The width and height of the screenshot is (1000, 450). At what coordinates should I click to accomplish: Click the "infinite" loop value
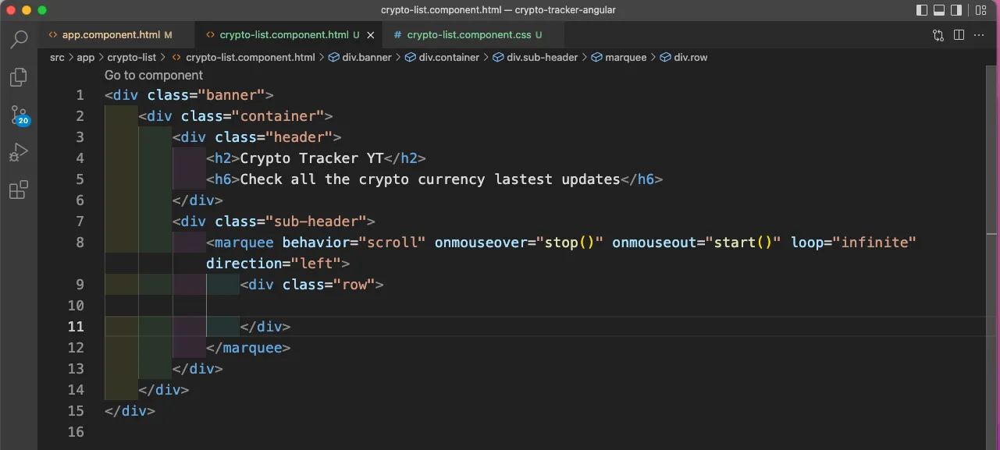pyautogui.click(x=874, y=243)
